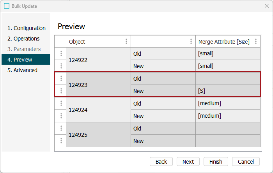Screen dimensions: 273x173
Task: Select the new [S] value cell for 124923
Action: (228, 91)
